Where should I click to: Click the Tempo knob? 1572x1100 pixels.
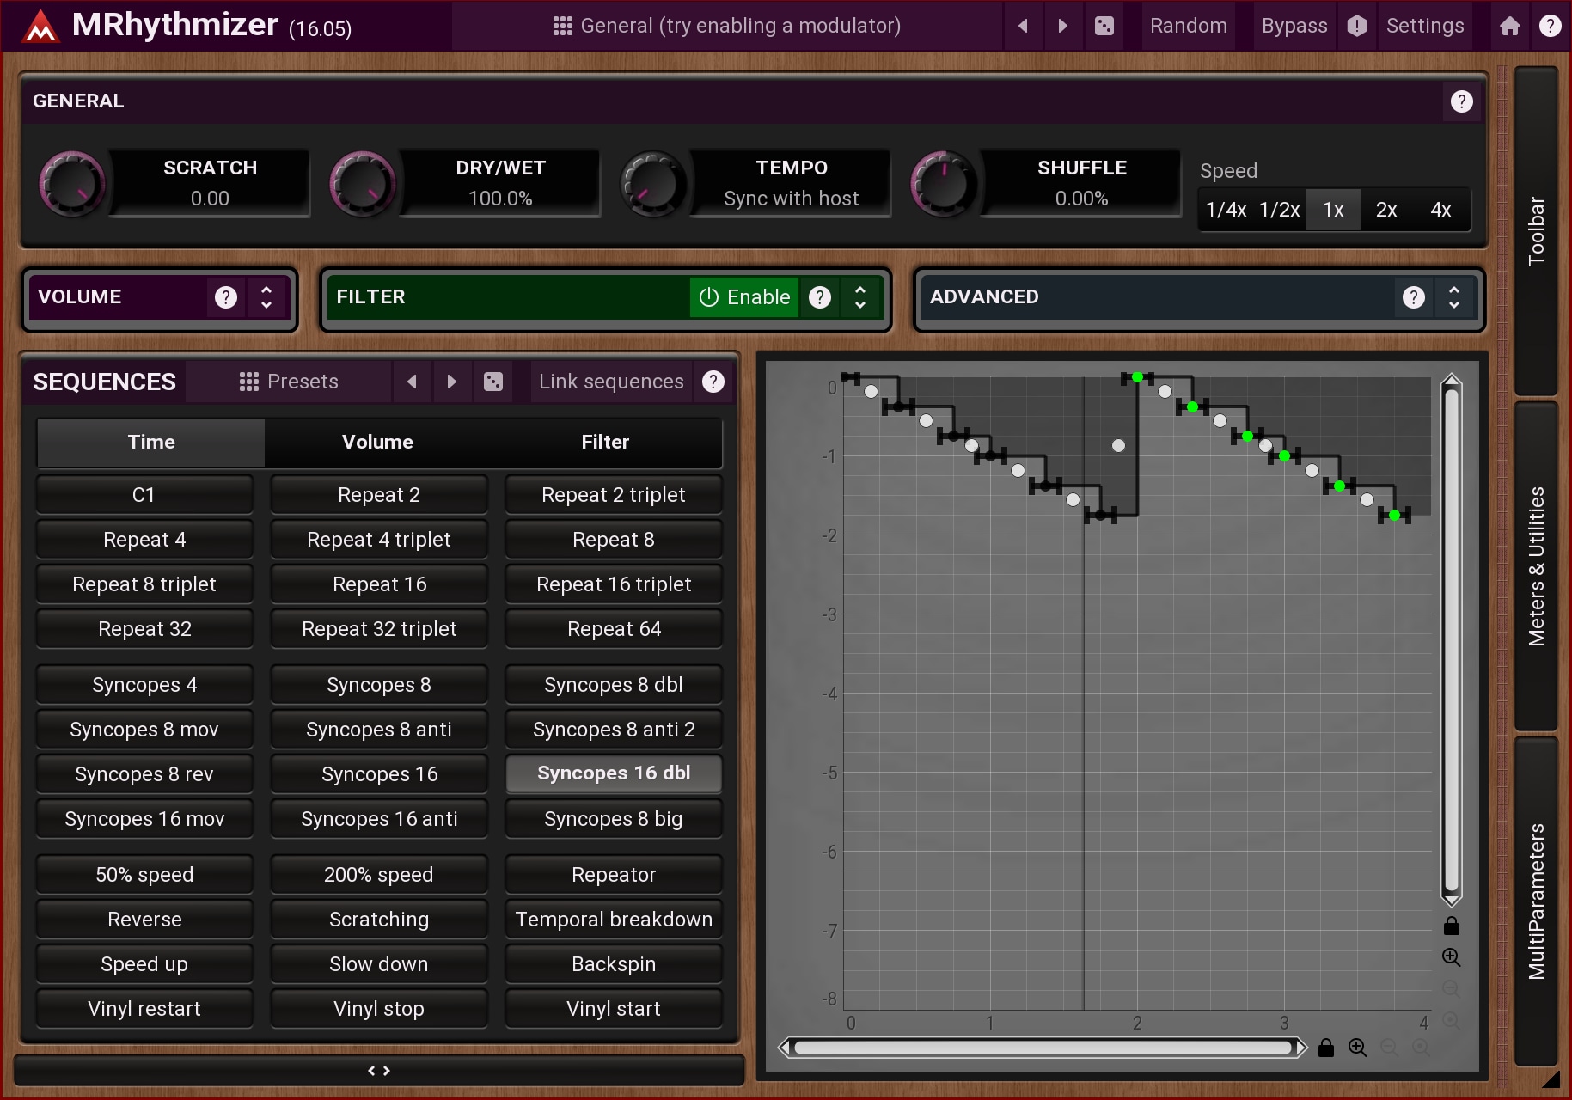click(x=653, y=183)
